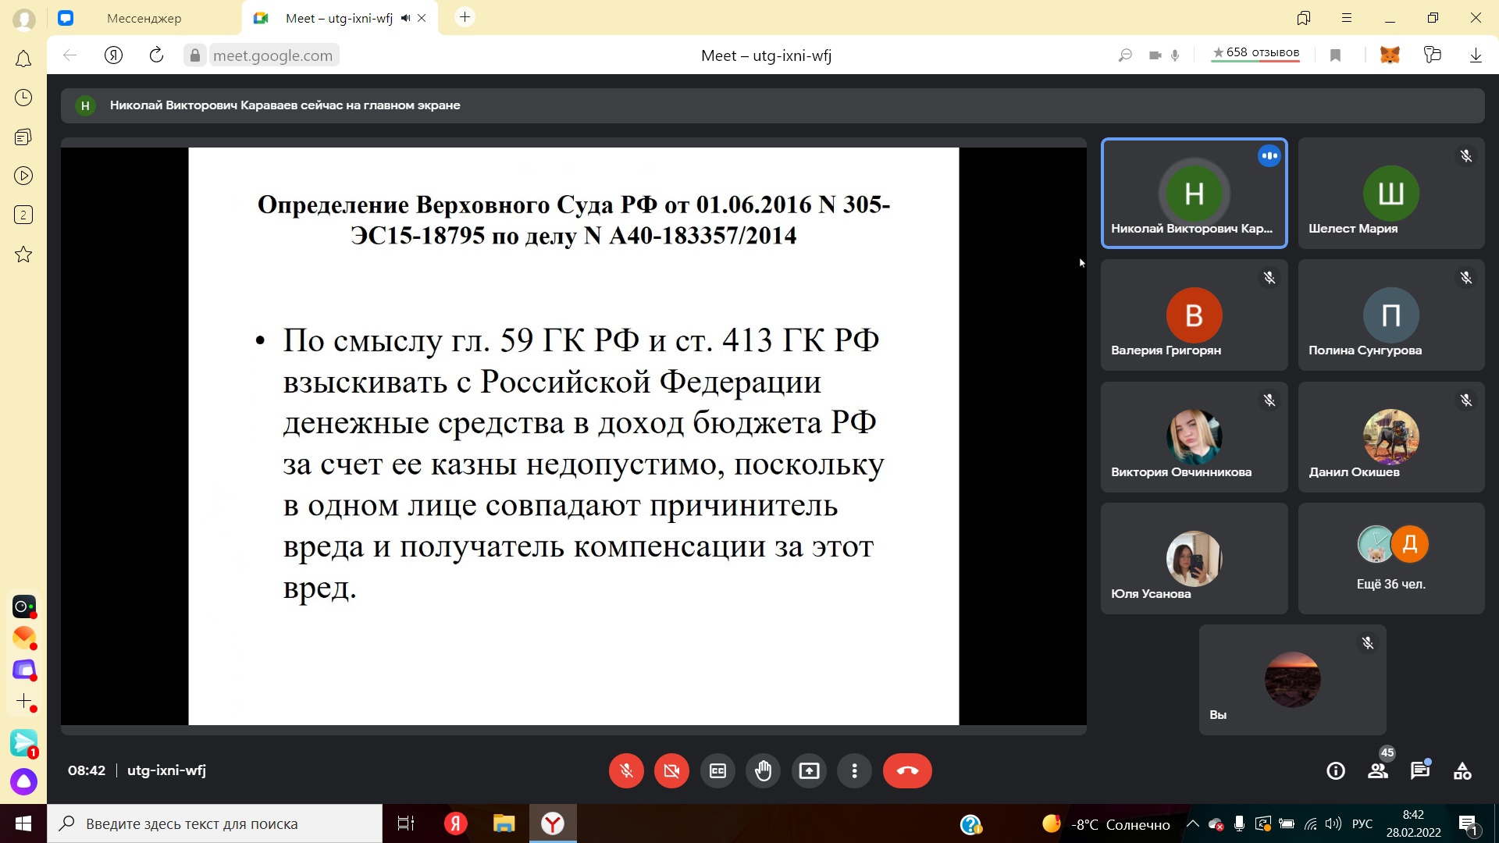
Task: Open clock showing 8:42 28.02.2022
Action: pos(1413,823)
